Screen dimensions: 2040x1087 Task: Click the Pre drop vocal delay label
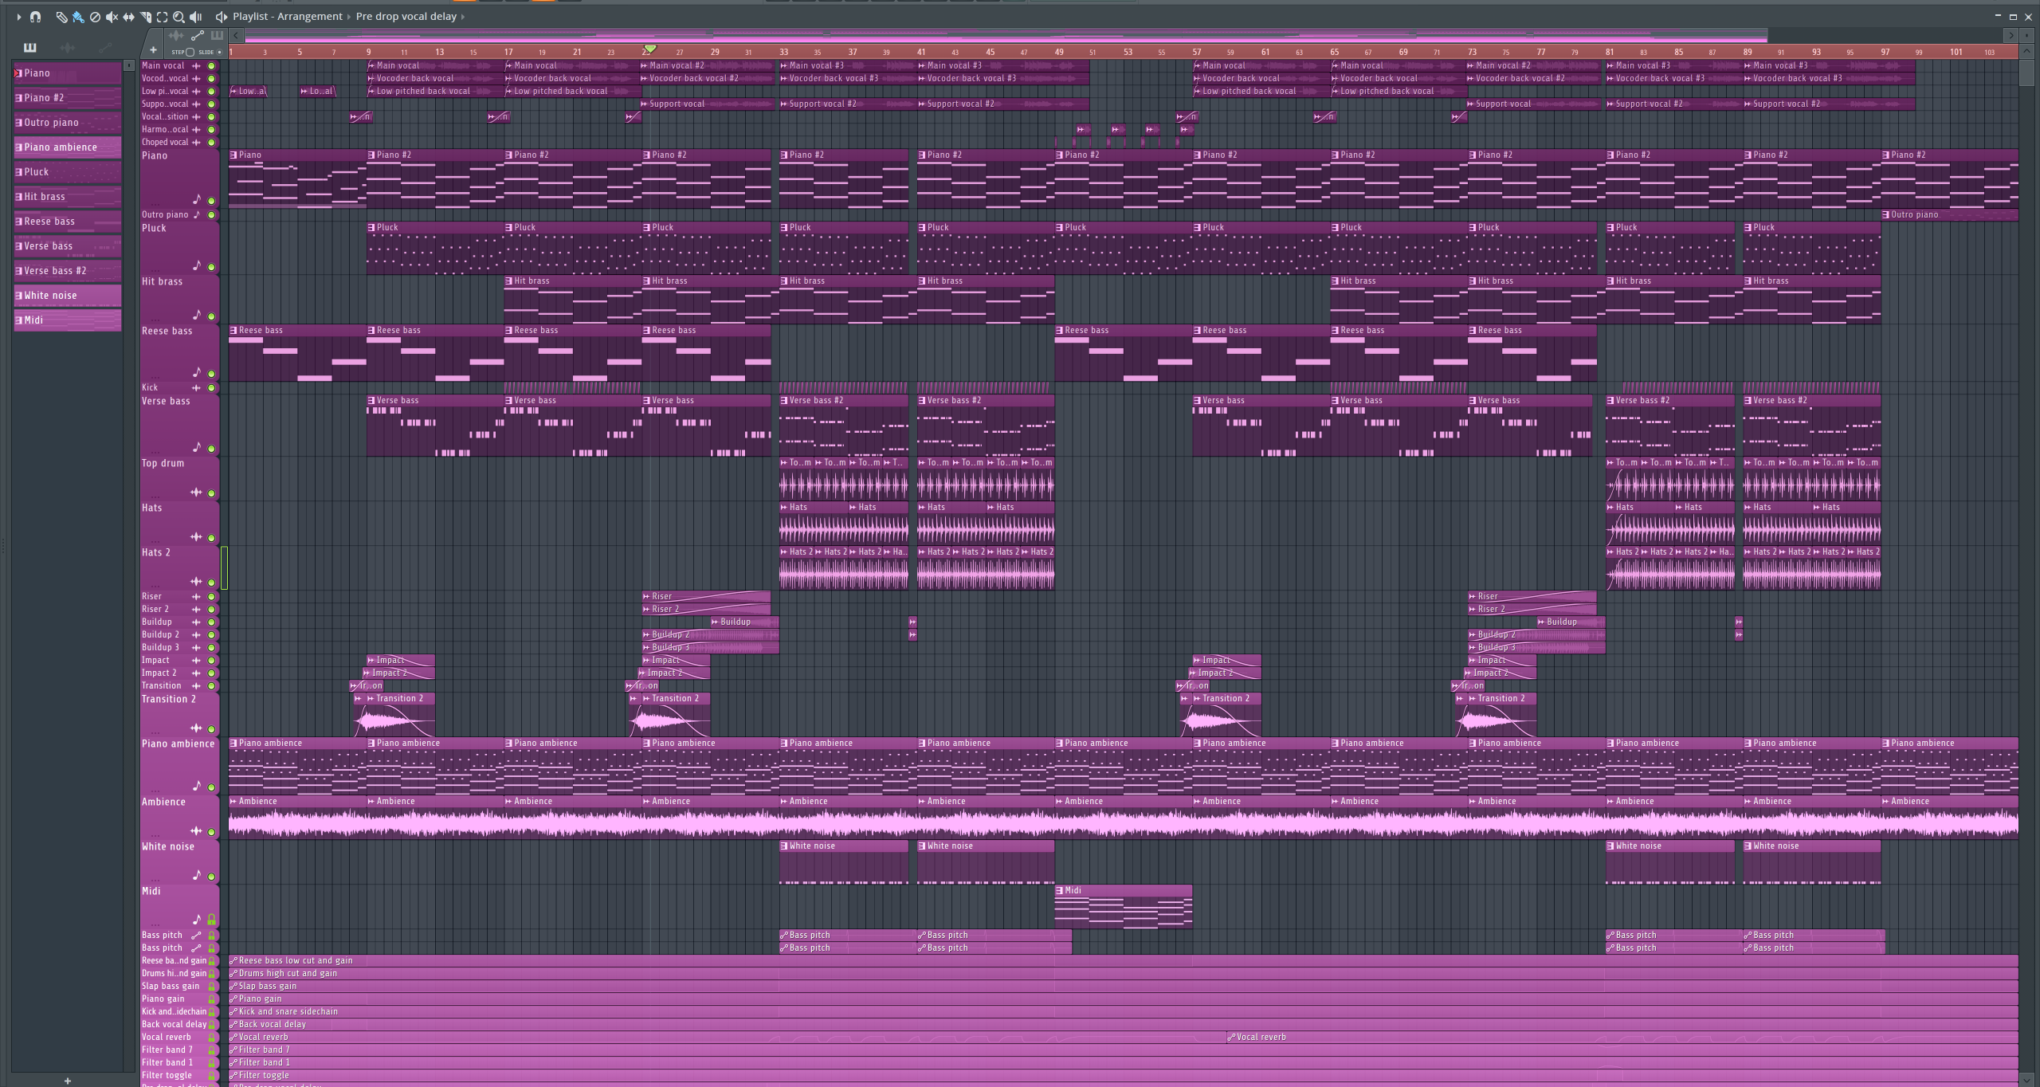(x=406, y=16)
